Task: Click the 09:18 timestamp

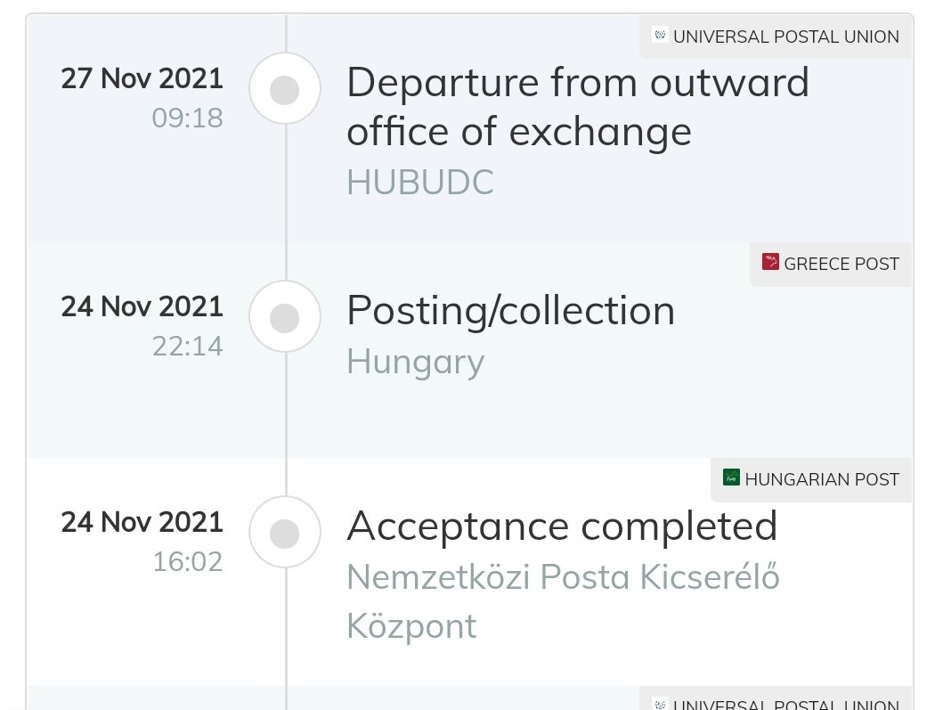Action: [188, 118]
